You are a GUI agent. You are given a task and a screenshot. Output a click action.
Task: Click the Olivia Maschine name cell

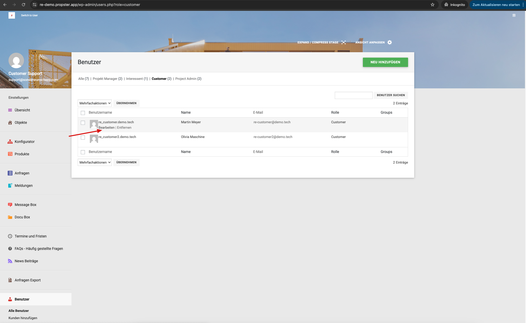click(193, 137)
